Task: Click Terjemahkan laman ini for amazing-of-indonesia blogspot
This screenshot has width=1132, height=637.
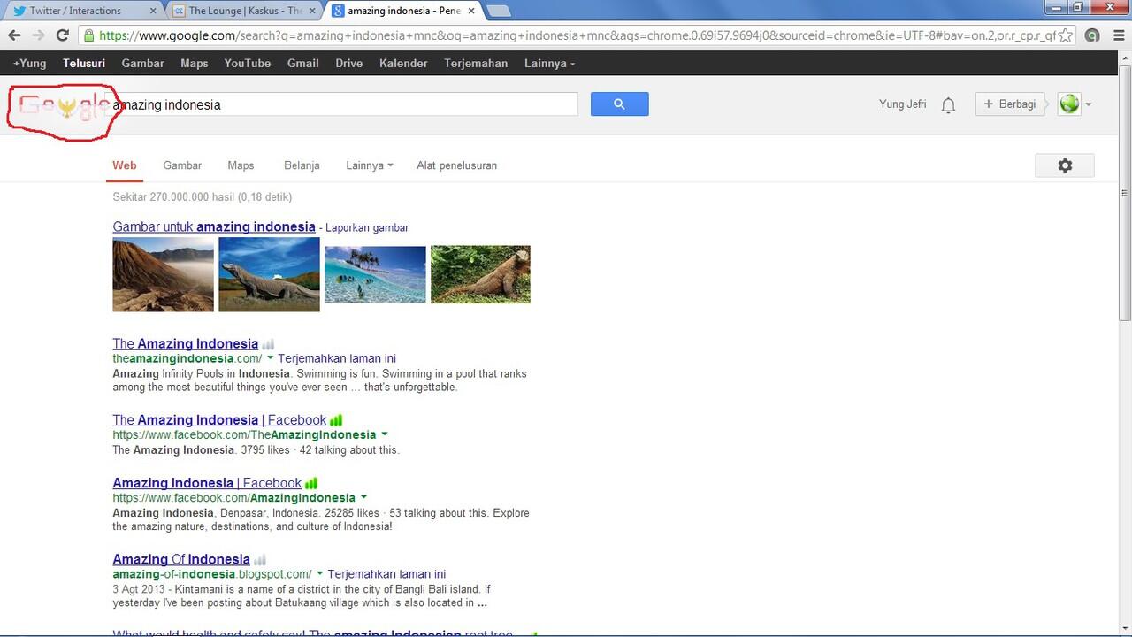Action: 386,574
